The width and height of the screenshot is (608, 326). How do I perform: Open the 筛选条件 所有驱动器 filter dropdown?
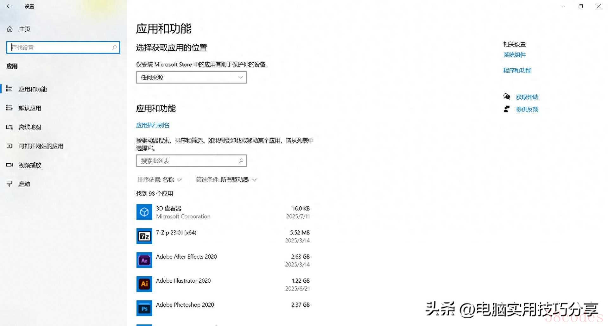tap(226, 180)
